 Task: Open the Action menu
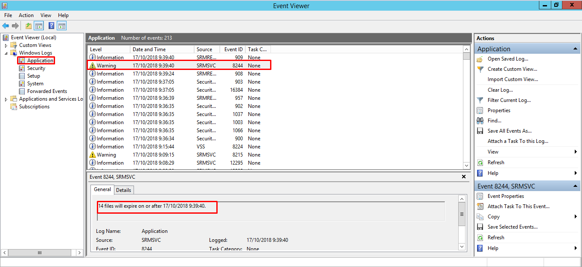(26, 15)
